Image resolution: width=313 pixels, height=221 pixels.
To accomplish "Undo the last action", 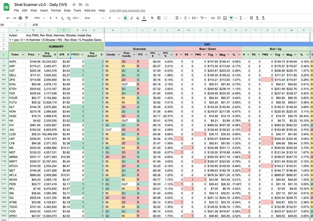I will pyautogui.click(x=9, y=18).
